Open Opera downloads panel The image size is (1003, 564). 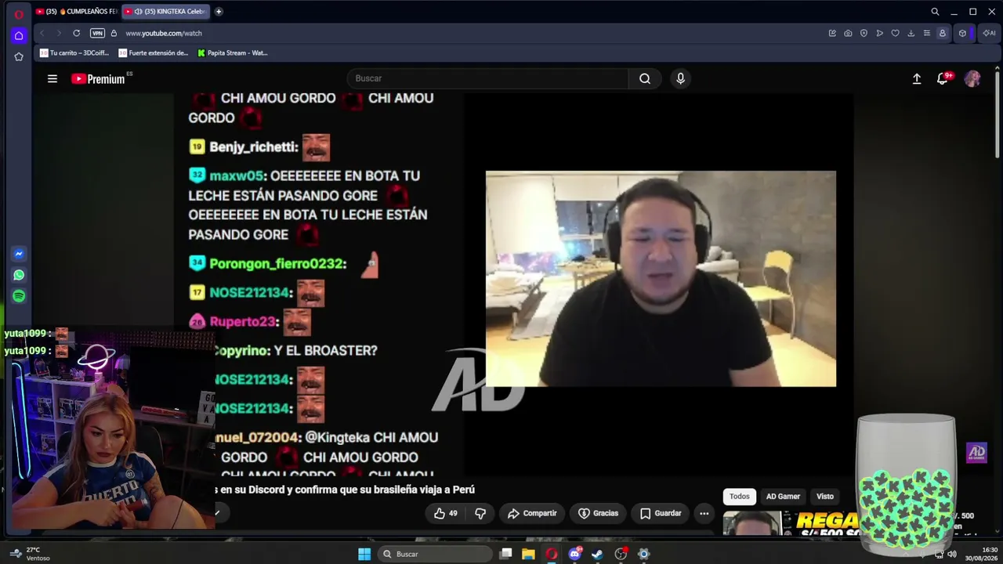point(911,33)
